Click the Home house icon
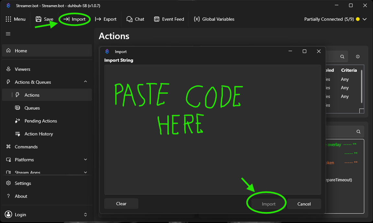 [8, 50]
